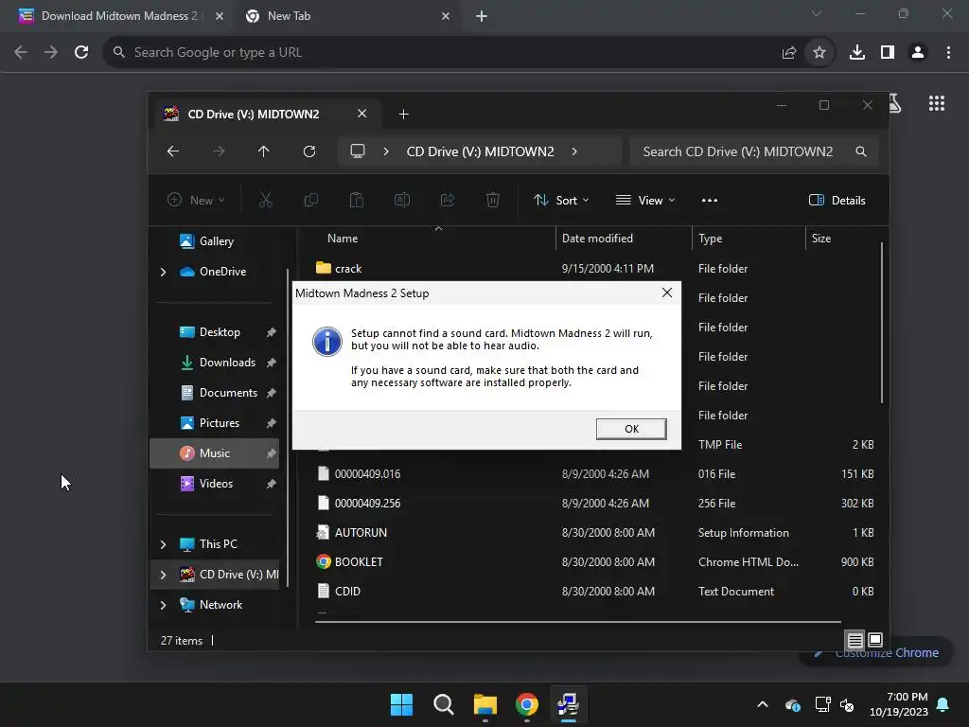This screenshot has width=969, height=727.
Task: Click the Cut scissors icon in Explorer toolbar
Action: coord(265,200)
